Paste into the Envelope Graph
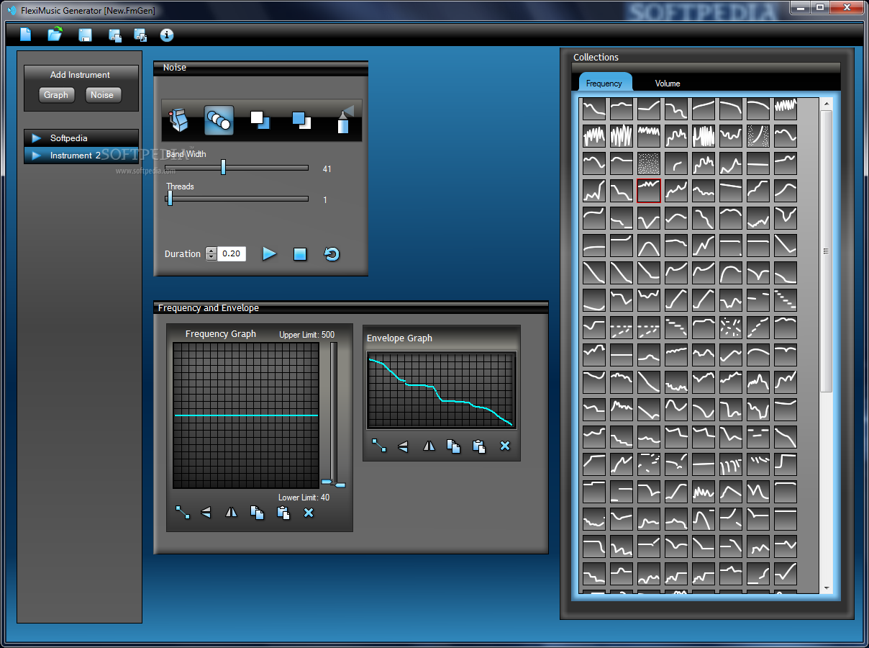Screen dimensions: 869x648 pyautogui.click(x=479, y=446)
